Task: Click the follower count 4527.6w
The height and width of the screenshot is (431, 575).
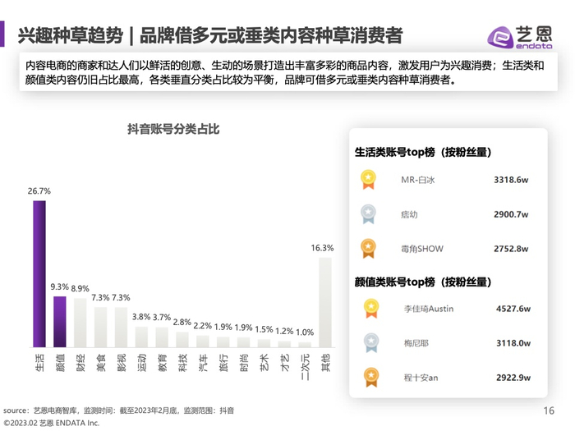Action: (513, 309)
